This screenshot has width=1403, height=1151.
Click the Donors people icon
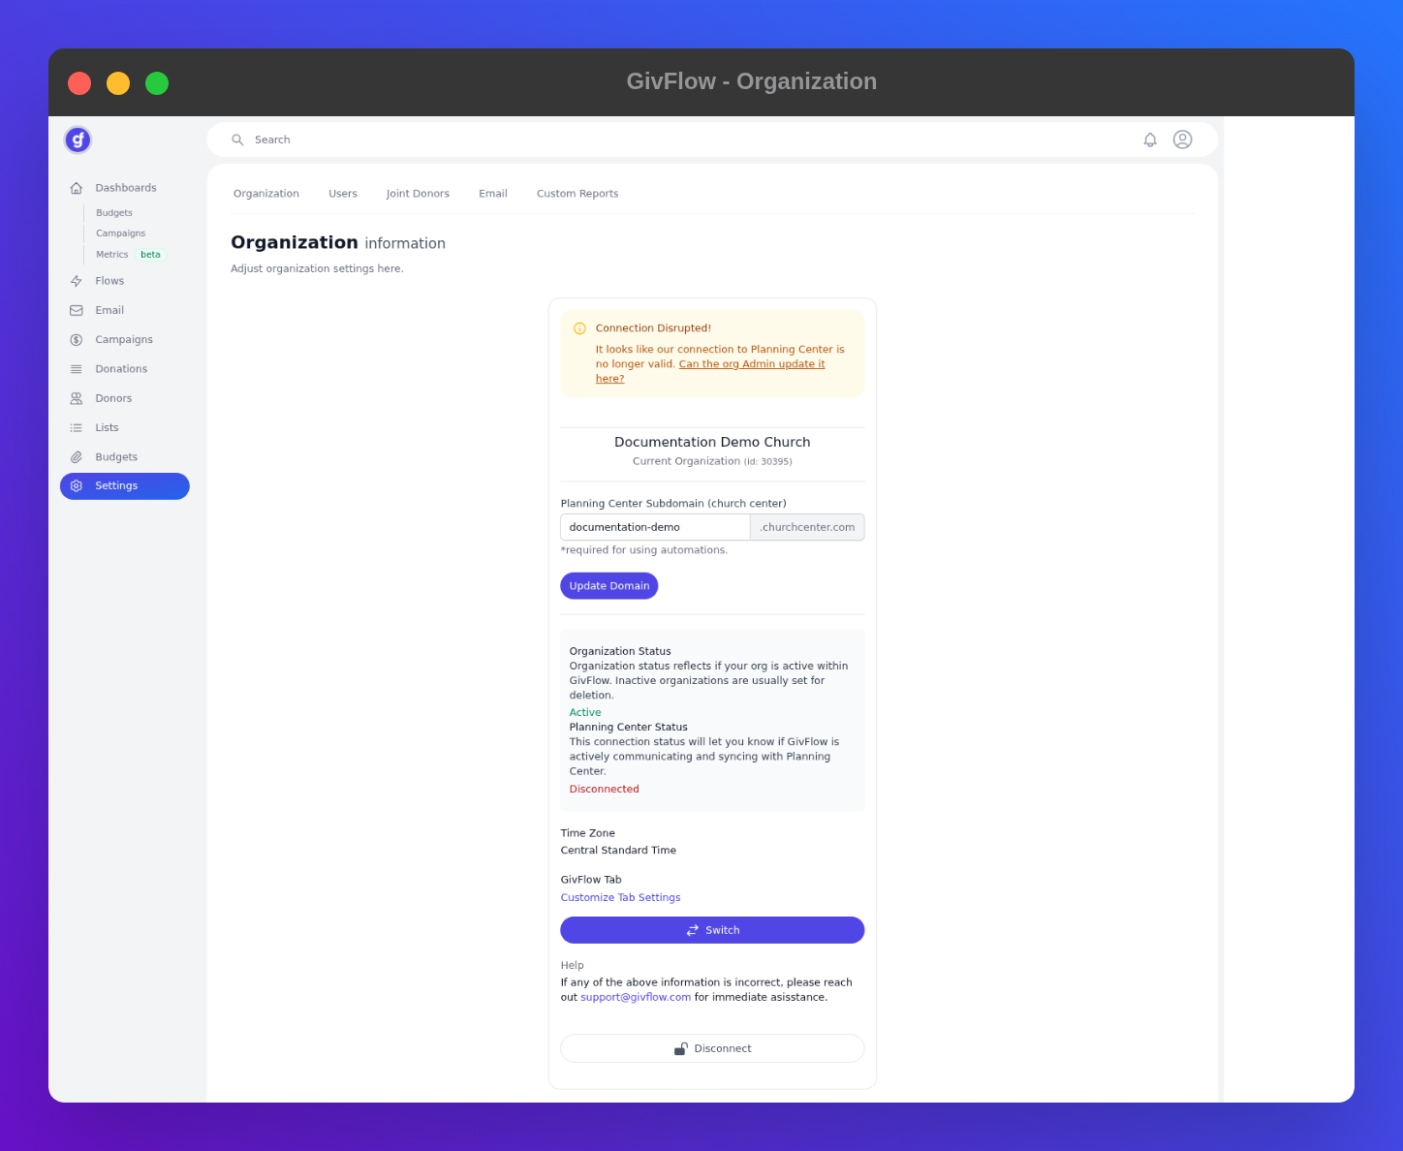tap(77, 398)
